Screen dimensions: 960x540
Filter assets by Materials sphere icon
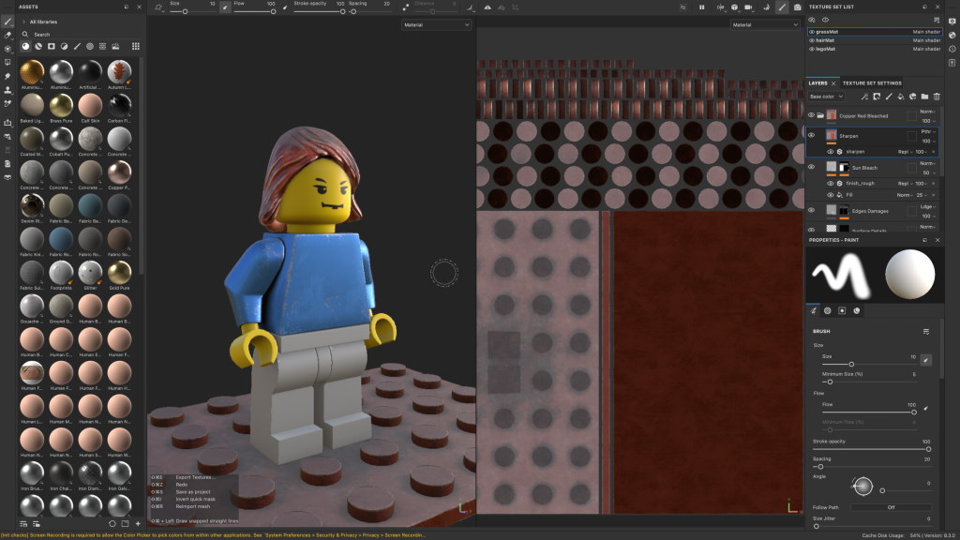[x=25, y=46]
